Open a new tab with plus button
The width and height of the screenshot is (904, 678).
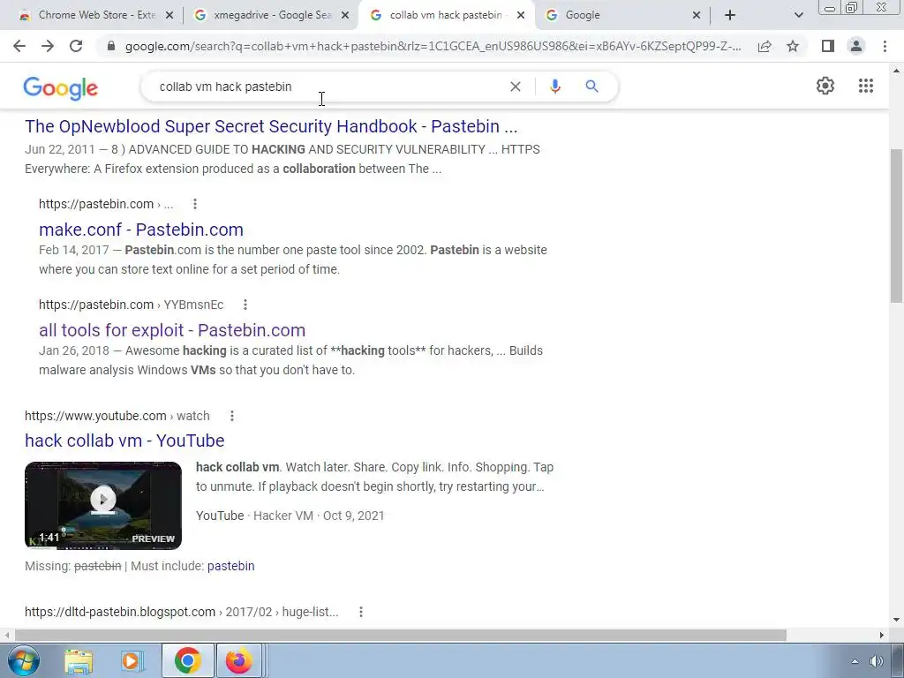coord(730,15)
